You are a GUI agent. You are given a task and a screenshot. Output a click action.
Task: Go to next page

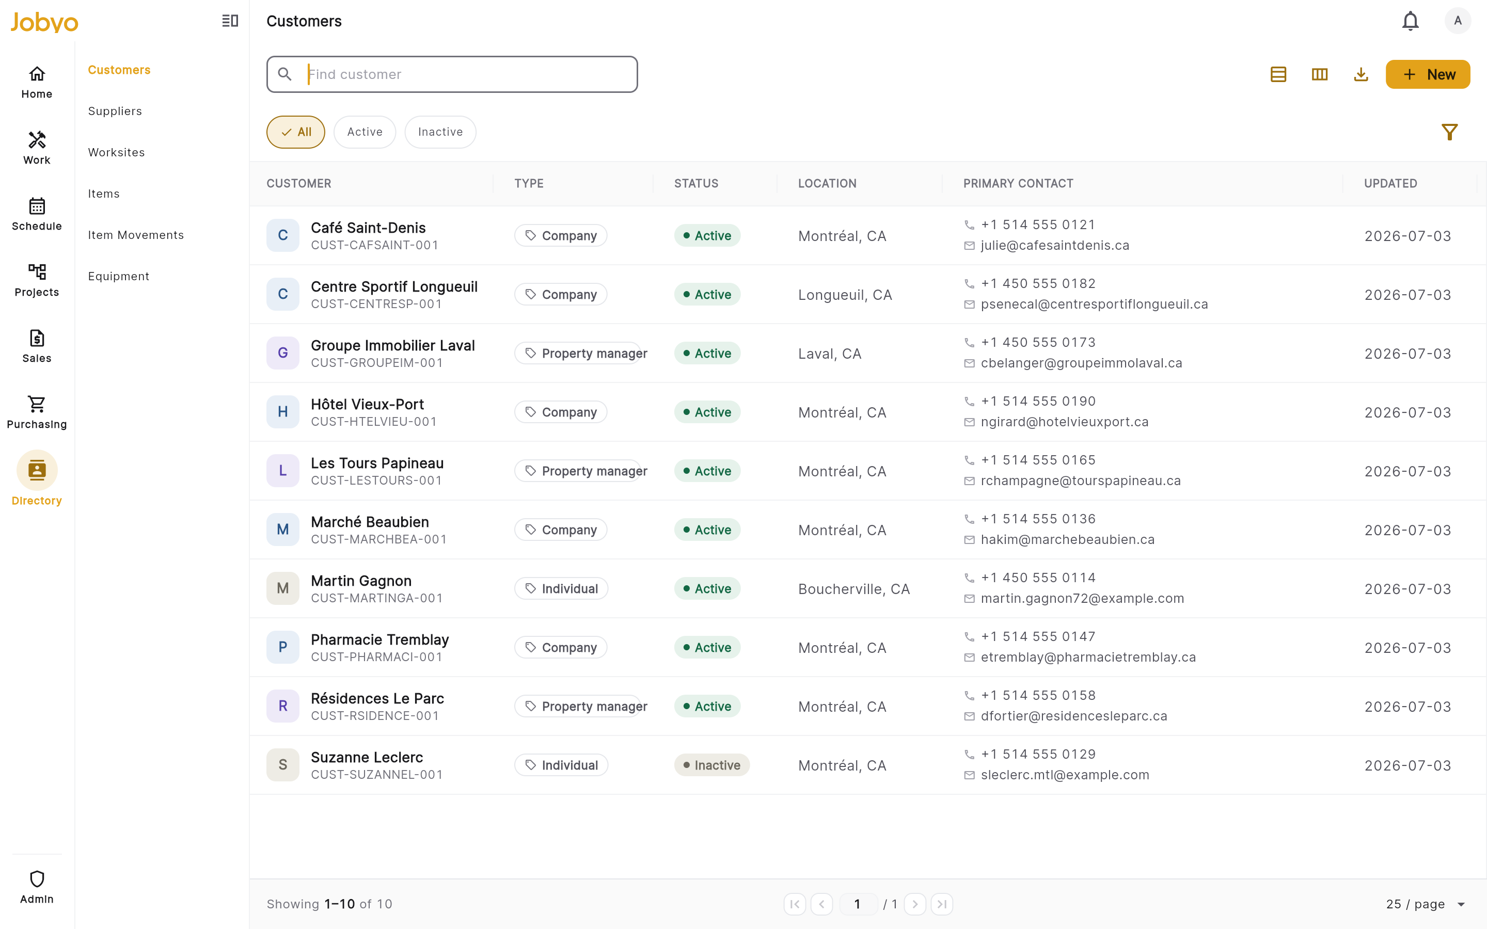(x=915, y=904)
